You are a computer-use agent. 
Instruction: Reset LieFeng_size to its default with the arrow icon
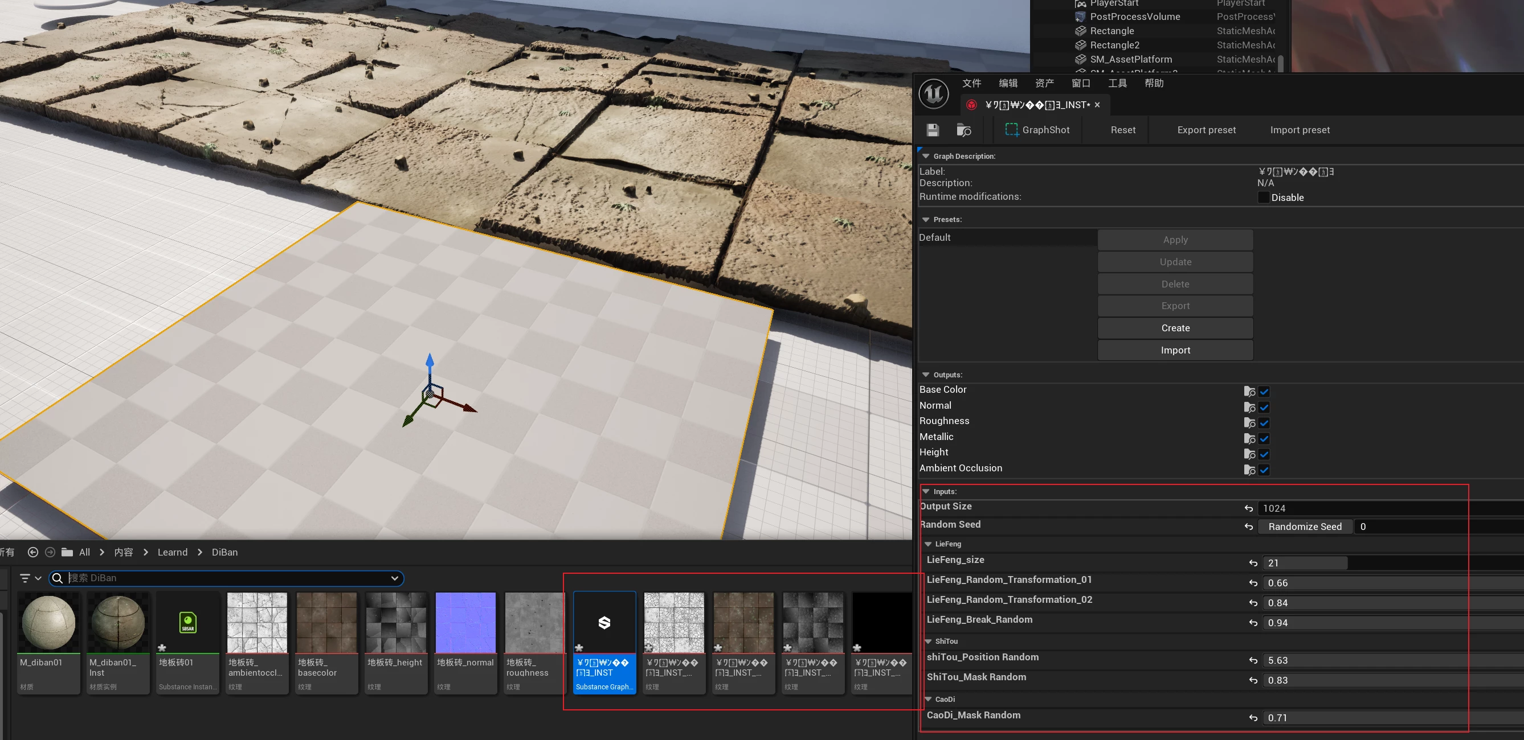tap(1253, 564)
